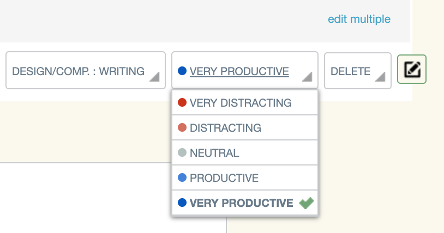Image resolution: width=444 pixels, height=233 pixels.
Task: Click the salmon dot beside Distracting
Action: coord(182,127)
